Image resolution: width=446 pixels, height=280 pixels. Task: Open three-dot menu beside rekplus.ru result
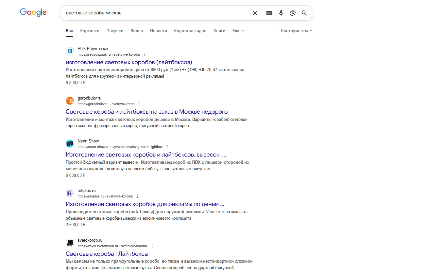click(138, 196)
